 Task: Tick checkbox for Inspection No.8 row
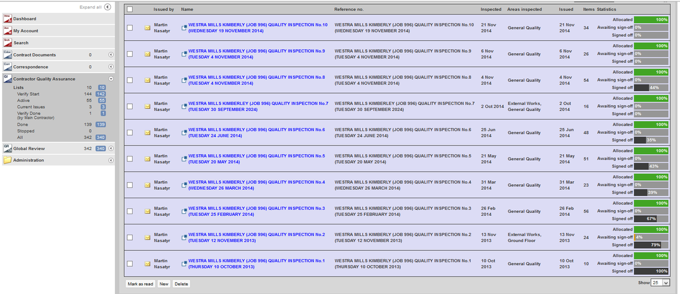pyautogui.click(x=130, y=80)
